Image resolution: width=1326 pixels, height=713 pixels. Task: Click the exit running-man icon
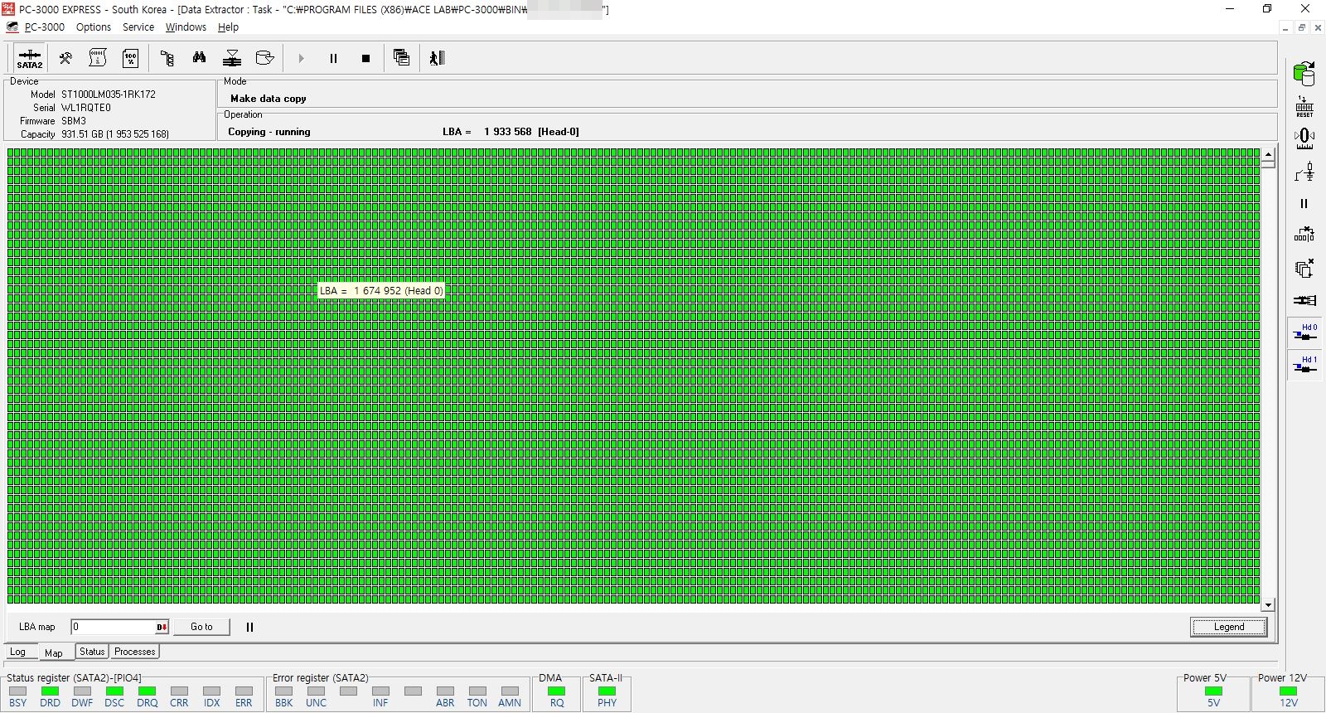click(437, 58)
